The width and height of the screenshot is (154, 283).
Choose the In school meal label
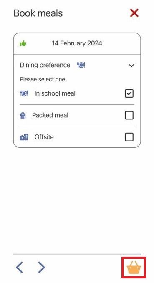(x=55, y=93)
